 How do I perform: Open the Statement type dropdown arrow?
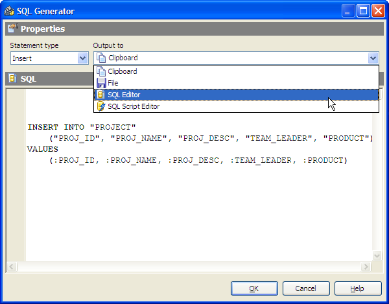pos(82,58)
